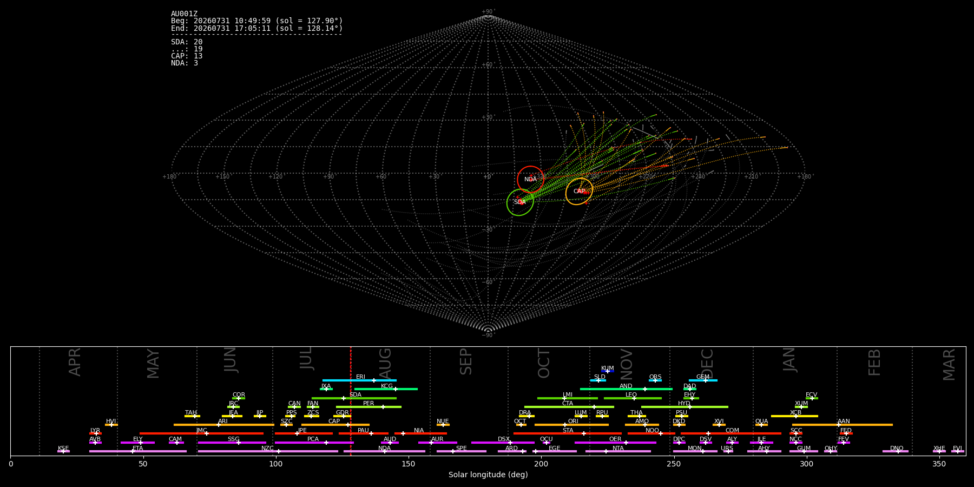Viewport: 974px width, 487px height.
Task: Select the ETA shower bar
Action: [138, 451]
